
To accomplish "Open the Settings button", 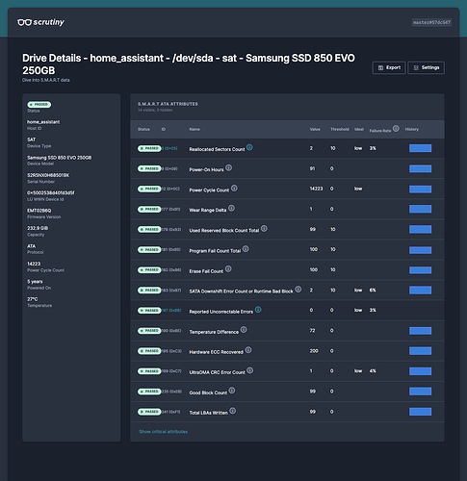I will (427, 67).
